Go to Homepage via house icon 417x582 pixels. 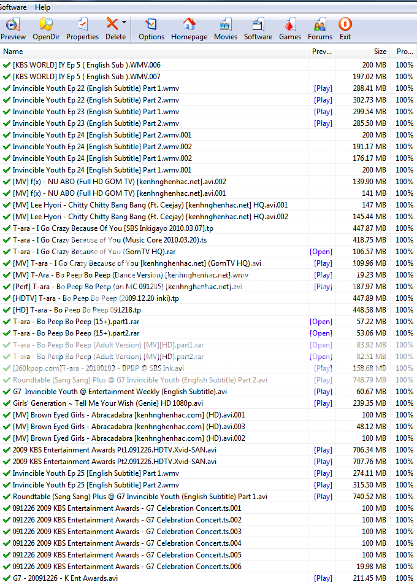(189, 25)
